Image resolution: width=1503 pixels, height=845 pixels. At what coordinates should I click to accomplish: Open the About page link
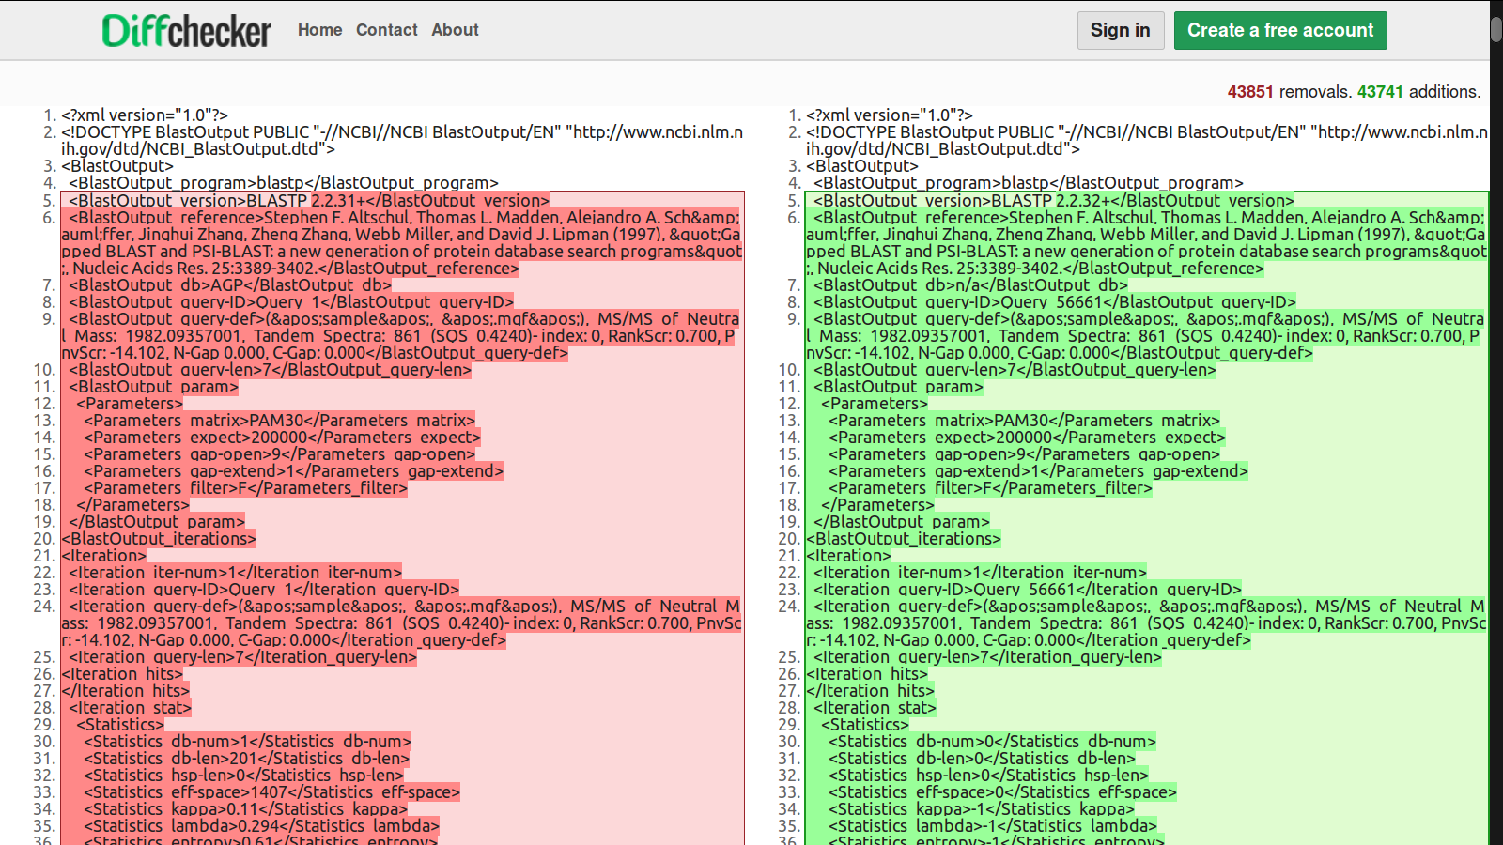pos(455,30)
